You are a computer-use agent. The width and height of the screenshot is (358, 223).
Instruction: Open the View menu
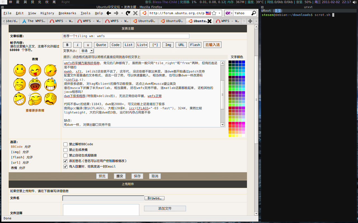click(32, 13)
